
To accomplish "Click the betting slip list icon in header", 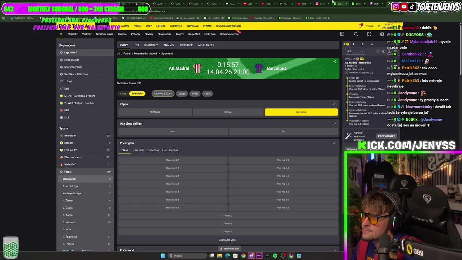I will point(342,34).
